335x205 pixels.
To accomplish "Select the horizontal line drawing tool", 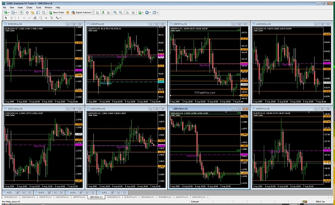I will [24, 18].
